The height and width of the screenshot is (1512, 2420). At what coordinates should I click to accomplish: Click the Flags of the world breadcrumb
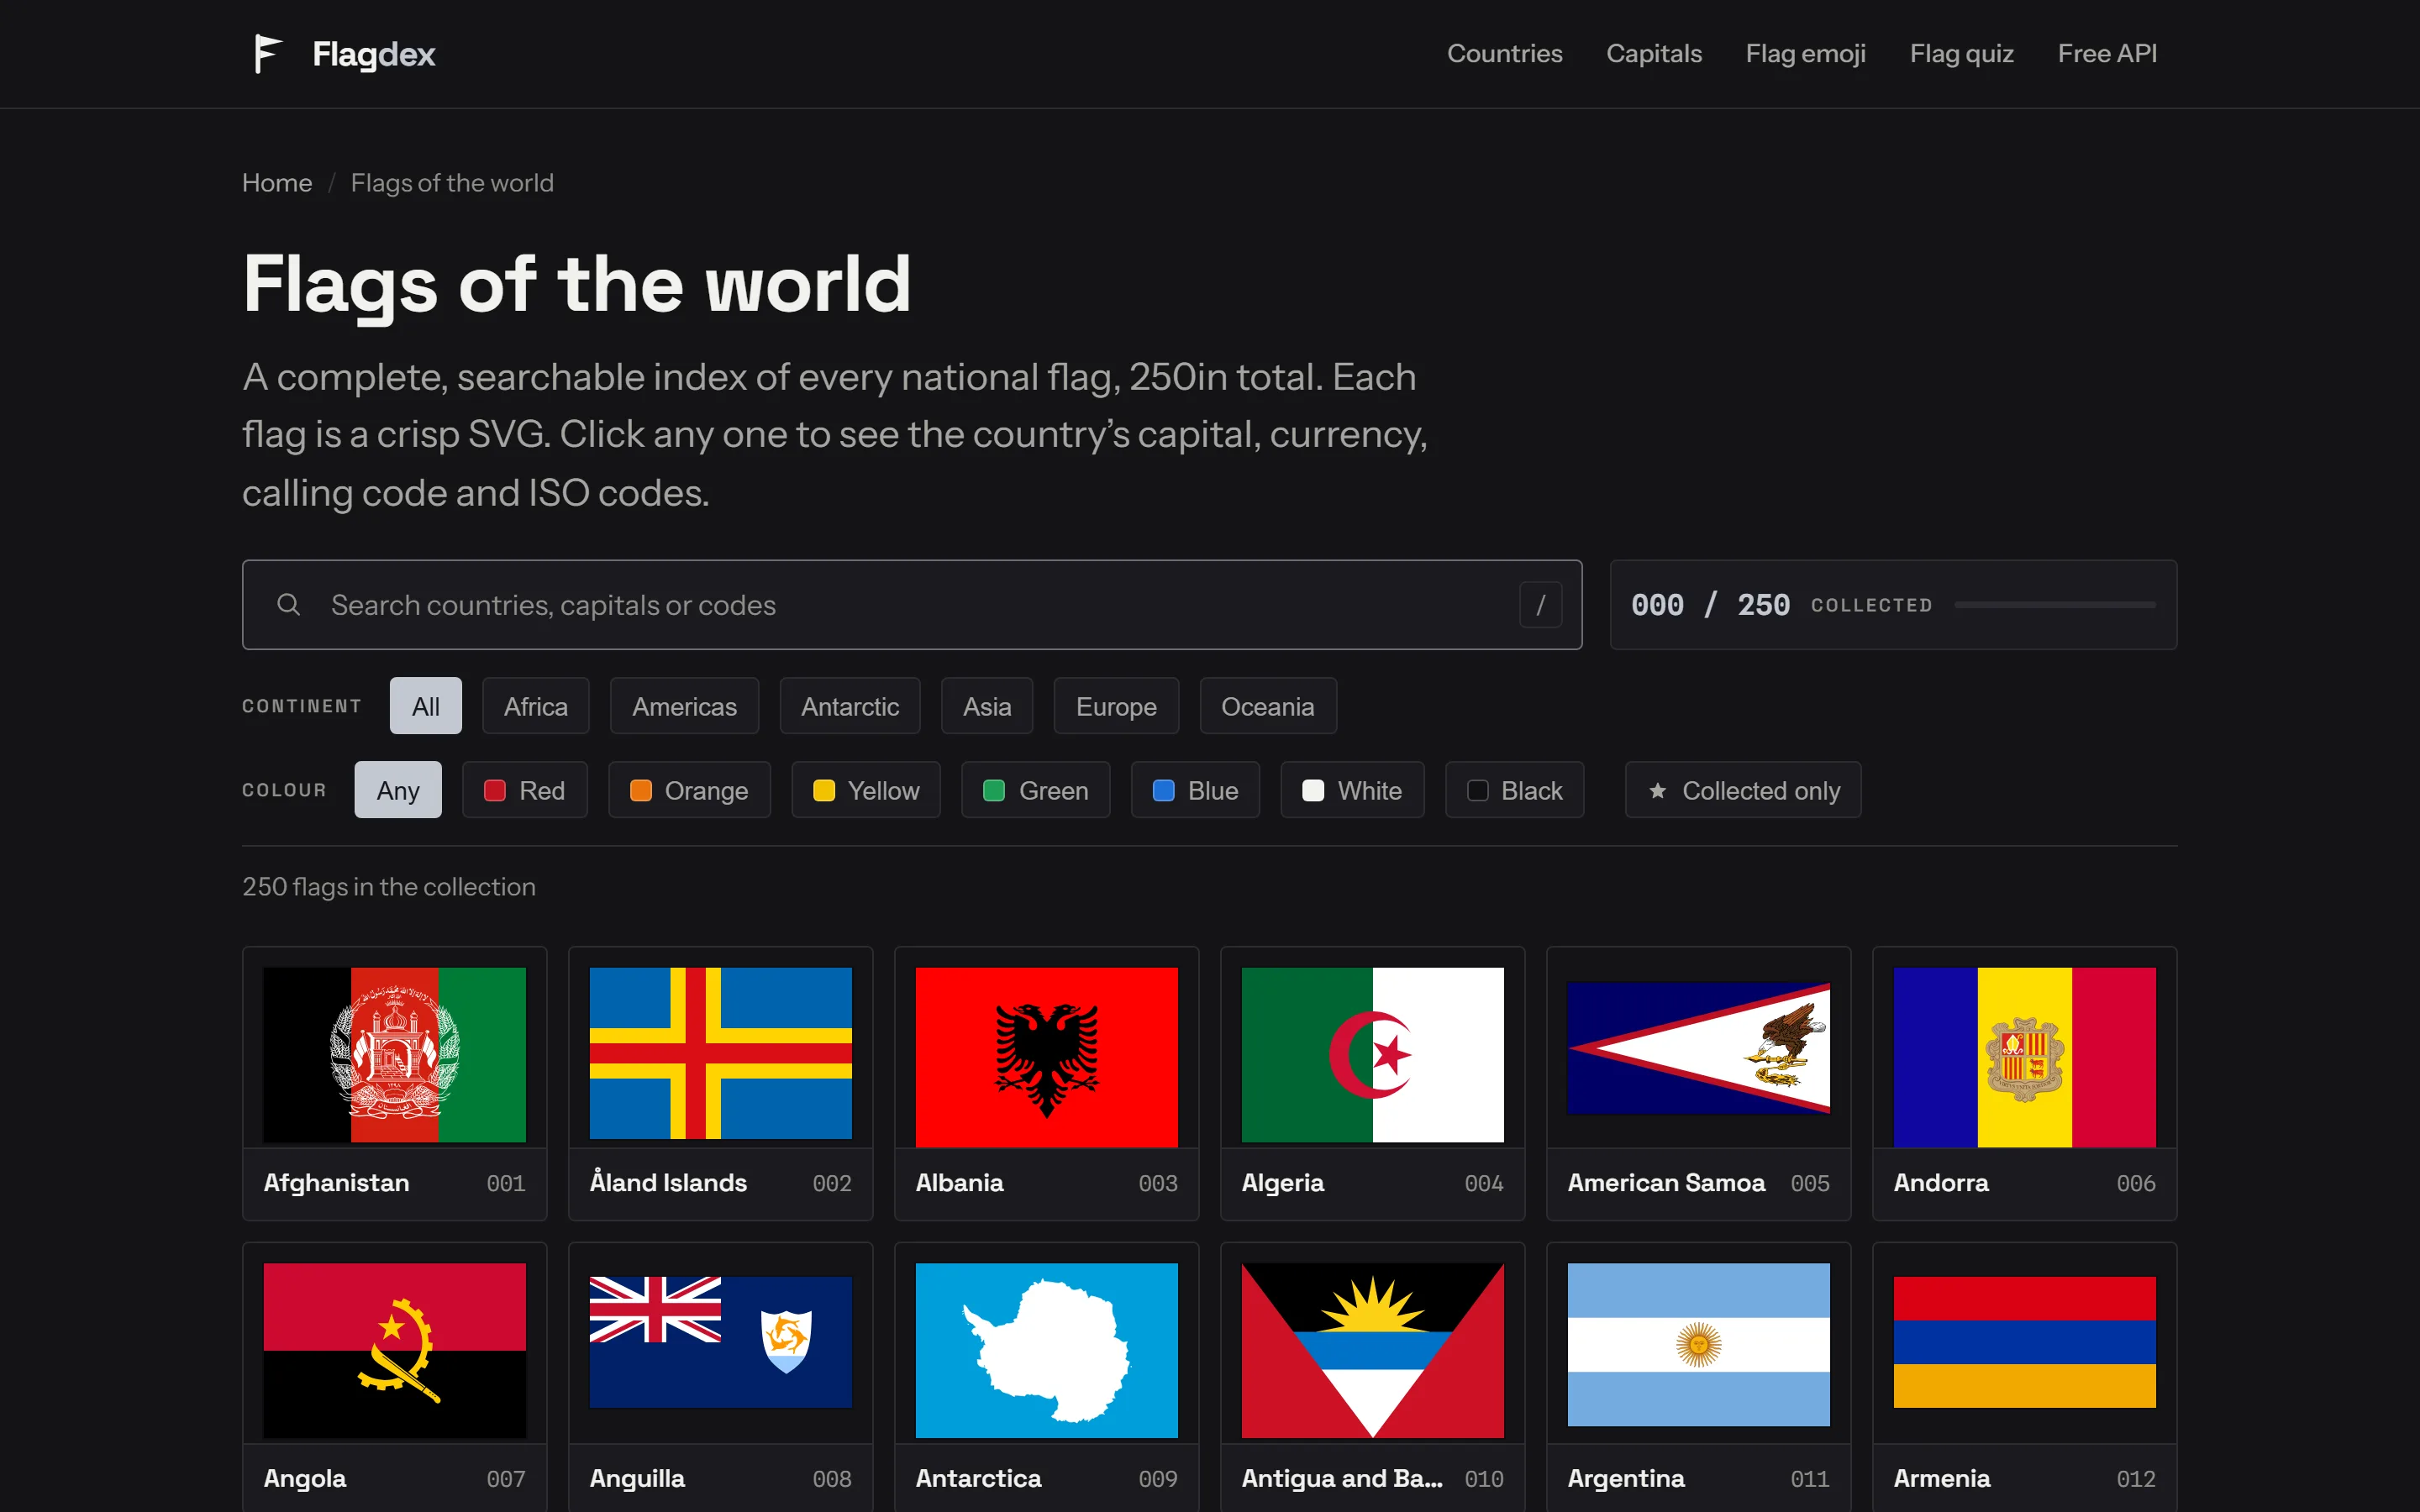(451, 183)
